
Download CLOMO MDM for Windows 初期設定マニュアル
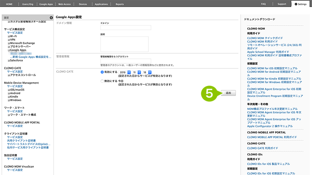tap(274, 84)
